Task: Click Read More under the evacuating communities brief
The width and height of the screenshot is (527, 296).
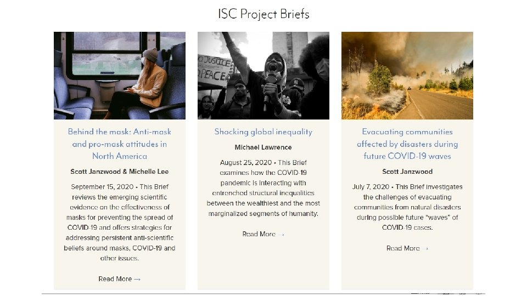Action: coord(402,248)
